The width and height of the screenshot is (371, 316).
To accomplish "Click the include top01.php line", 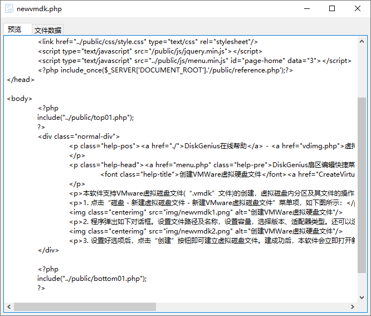I will [86, 118].
